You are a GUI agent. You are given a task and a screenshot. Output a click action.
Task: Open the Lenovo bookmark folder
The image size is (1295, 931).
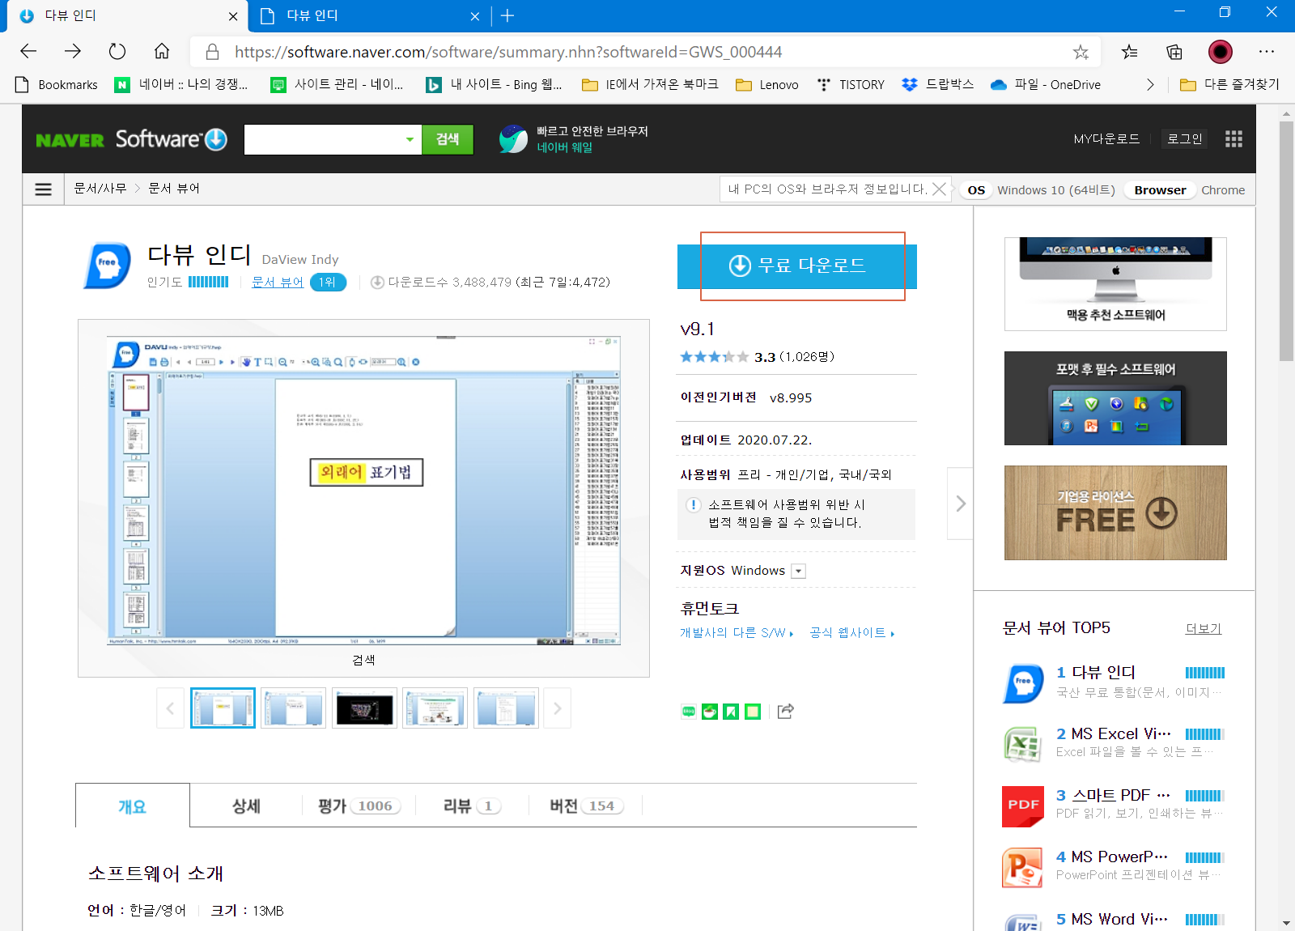tap(767, 84)
